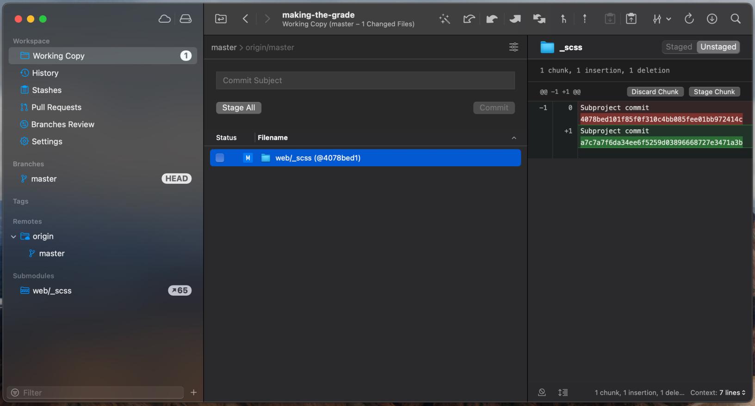The image size is (755, 406).
Task: Click master > origin/master branch breadcrumb
Action: [x=253, y=48]
